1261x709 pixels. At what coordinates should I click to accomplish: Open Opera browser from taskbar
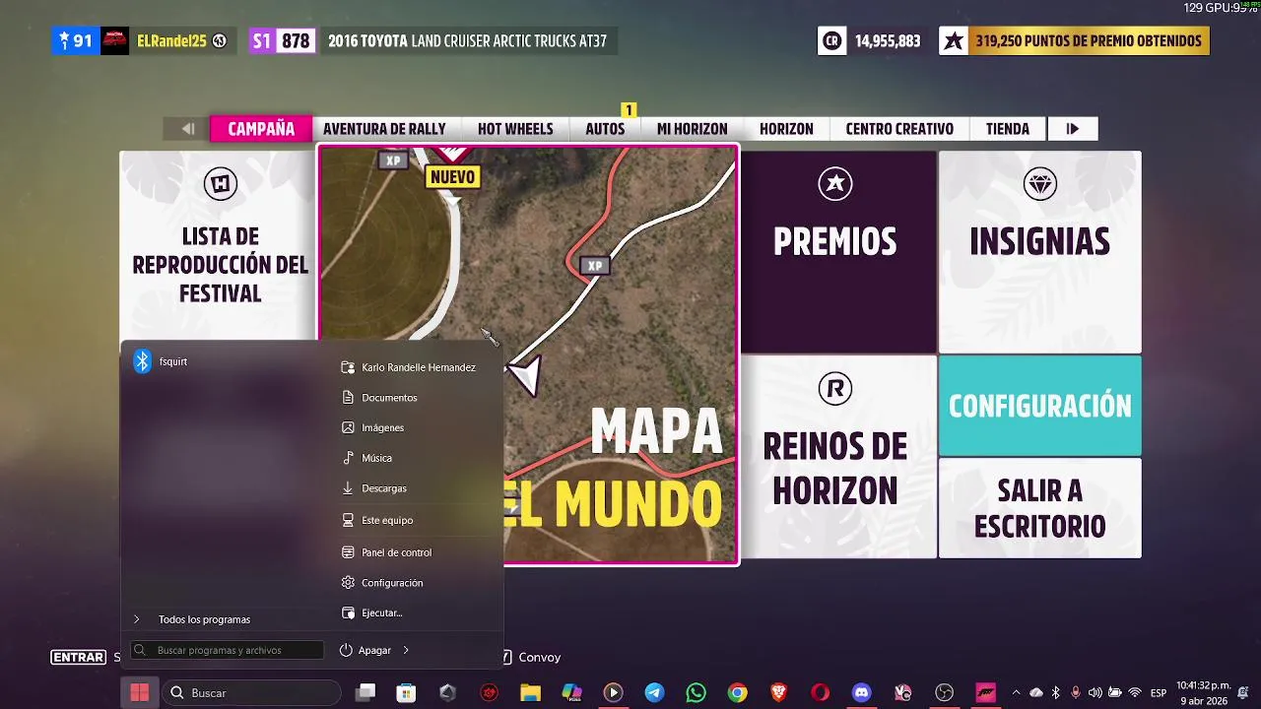821,693
